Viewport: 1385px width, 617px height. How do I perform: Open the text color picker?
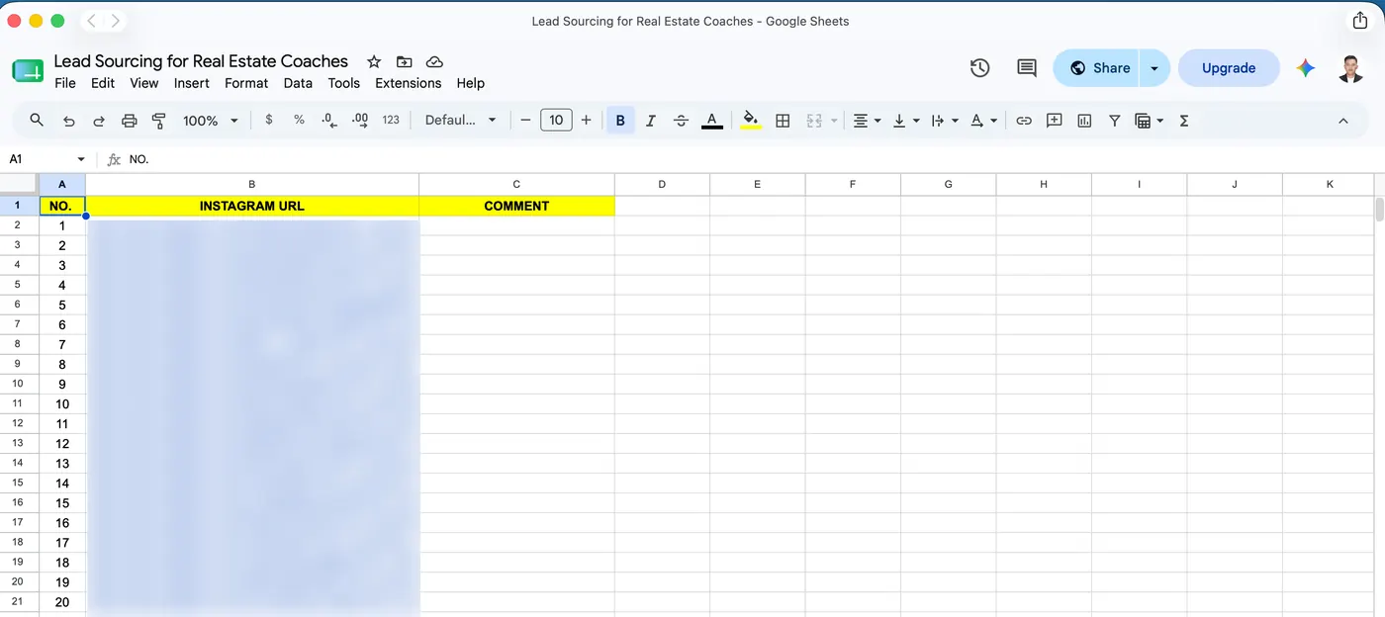pos(711,121)
